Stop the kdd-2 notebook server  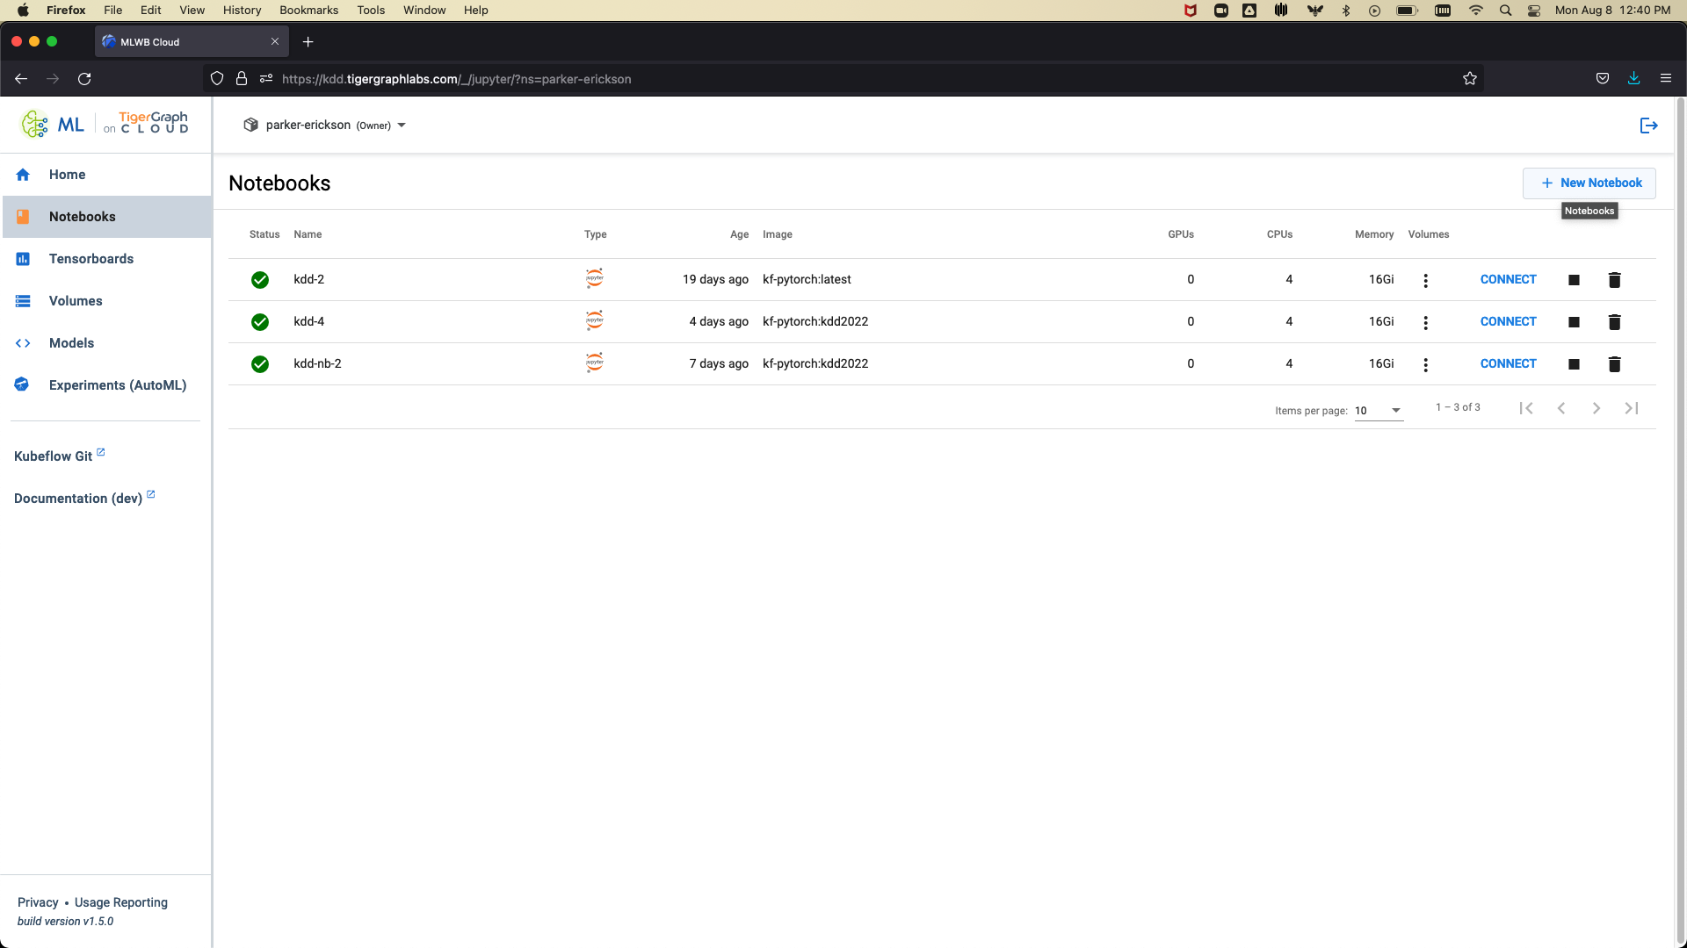[x=1574, y=280]
